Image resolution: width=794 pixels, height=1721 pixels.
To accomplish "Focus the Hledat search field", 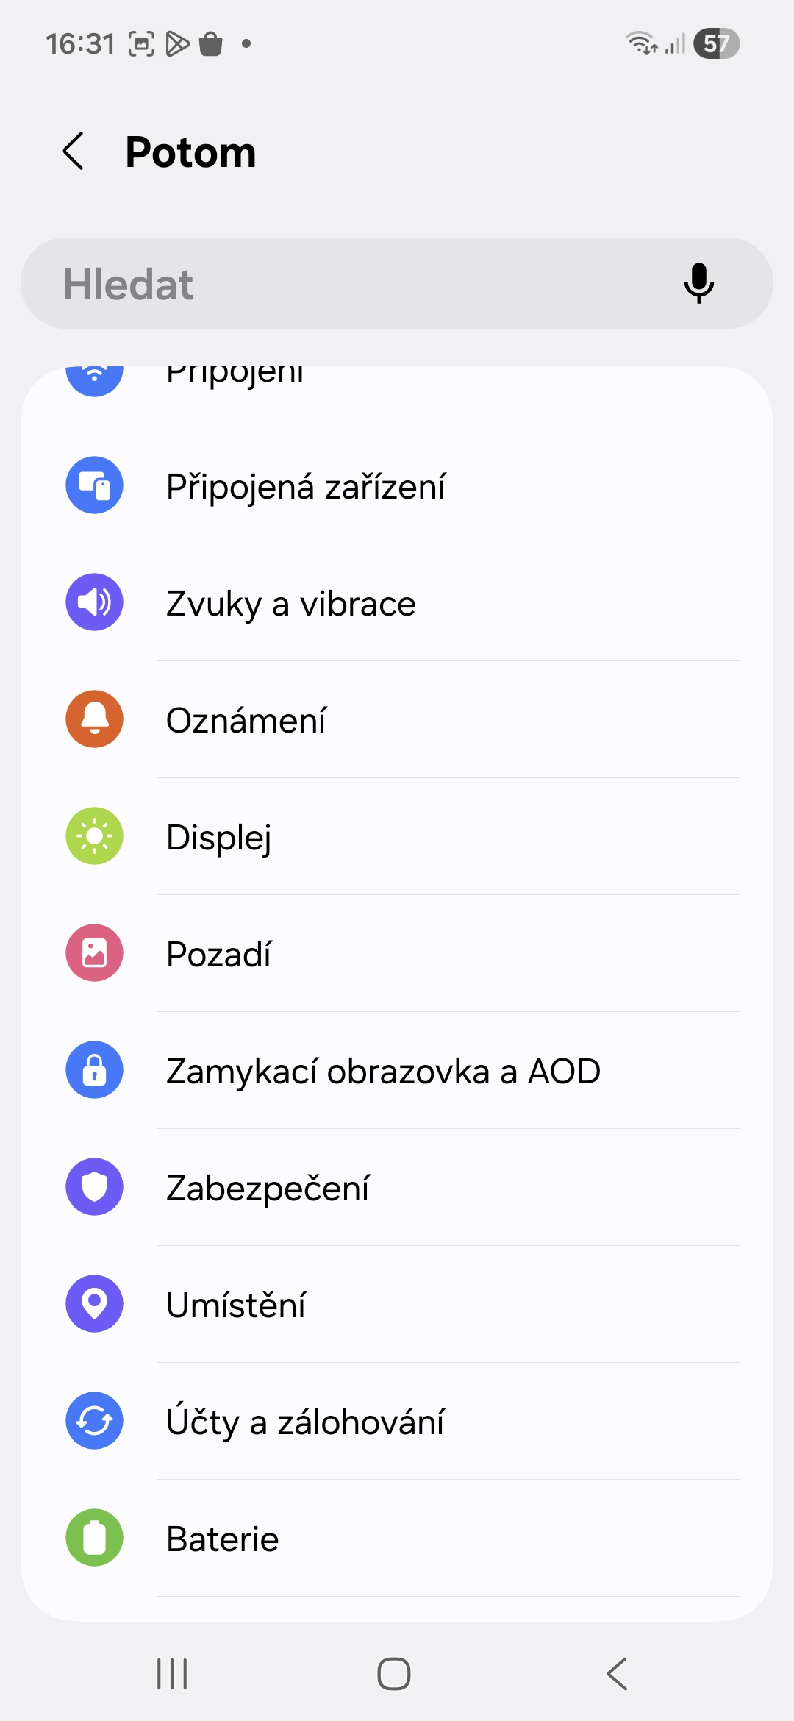I will coord(353,284).
